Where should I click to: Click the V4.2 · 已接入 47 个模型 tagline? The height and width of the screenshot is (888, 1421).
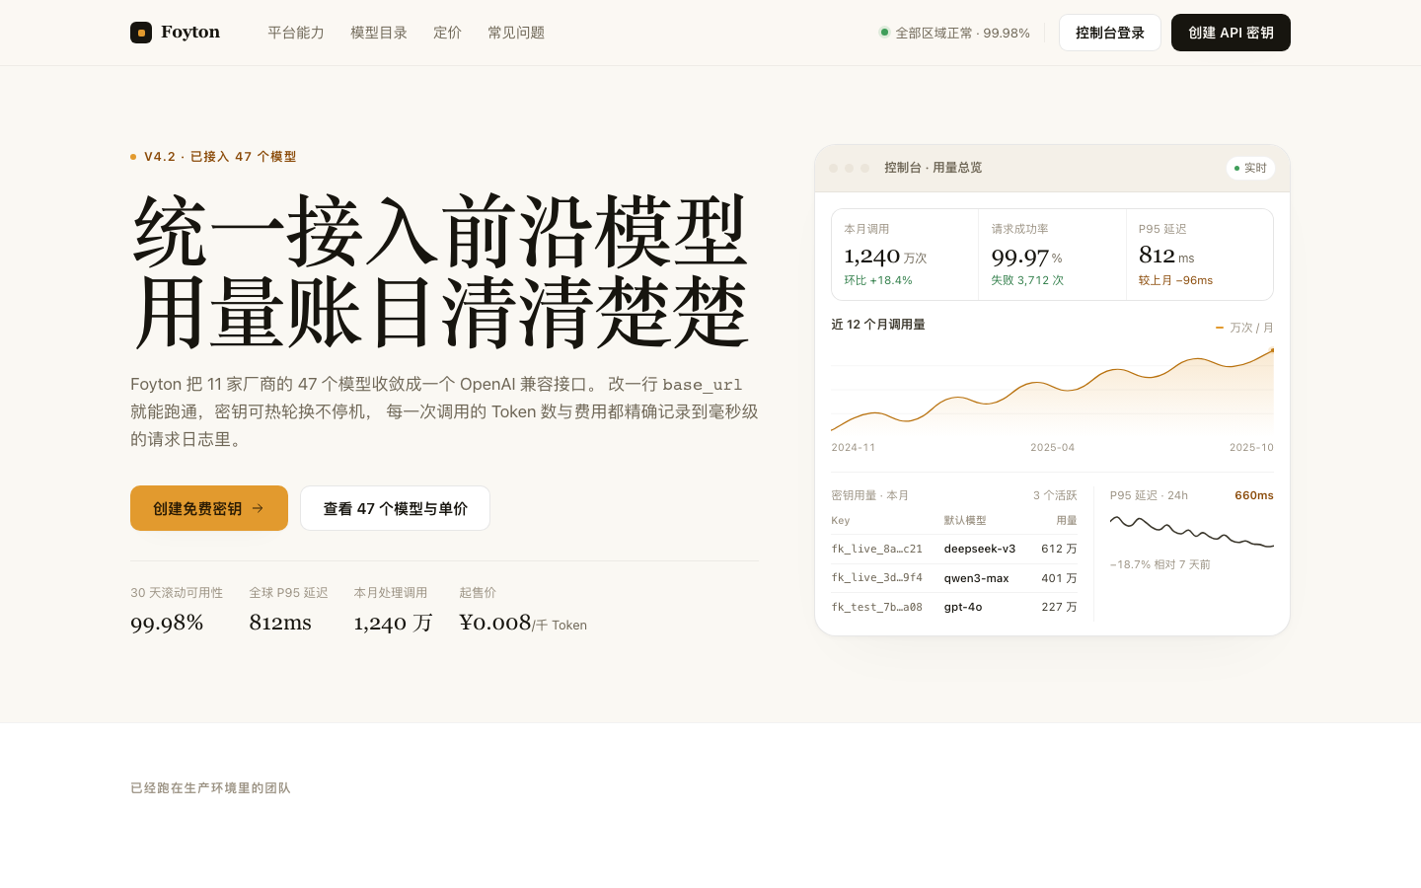[x=220, y=157]
